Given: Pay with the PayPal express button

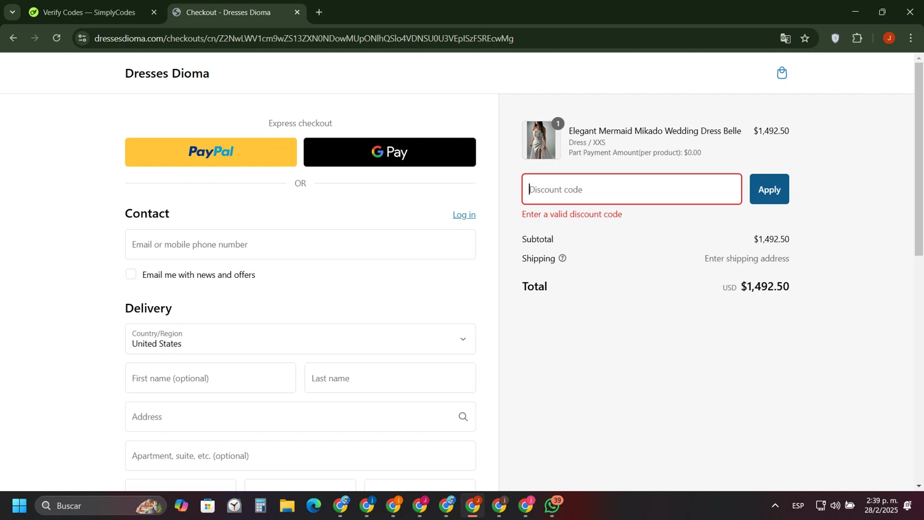Looking at the screenshot, I should coord(211,152).
